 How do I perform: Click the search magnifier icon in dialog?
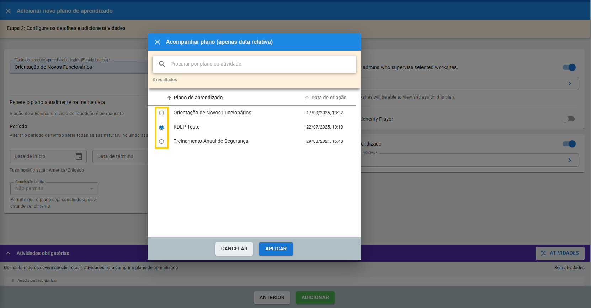(162, 64)
